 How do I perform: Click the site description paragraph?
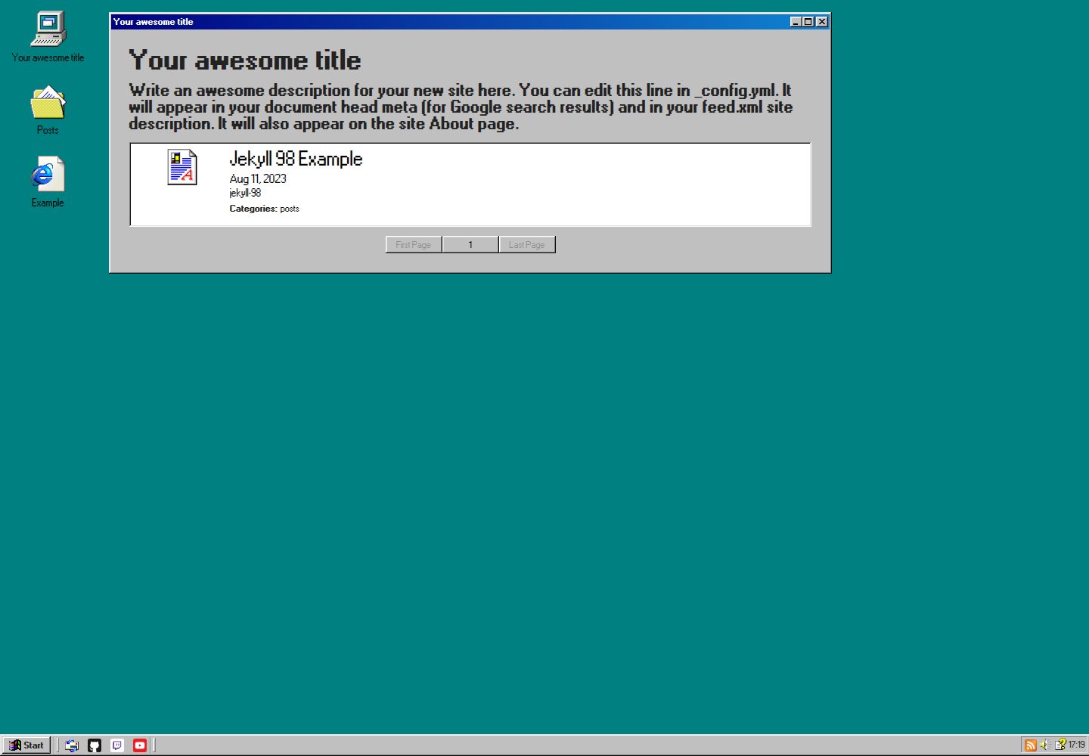(461, 107)
